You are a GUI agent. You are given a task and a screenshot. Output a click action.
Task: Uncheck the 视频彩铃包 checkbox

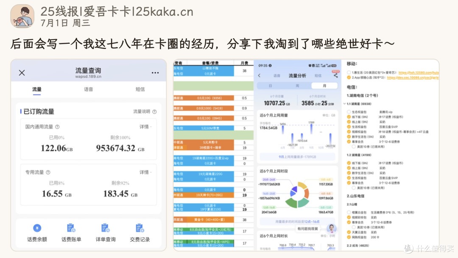pos(349,217)
